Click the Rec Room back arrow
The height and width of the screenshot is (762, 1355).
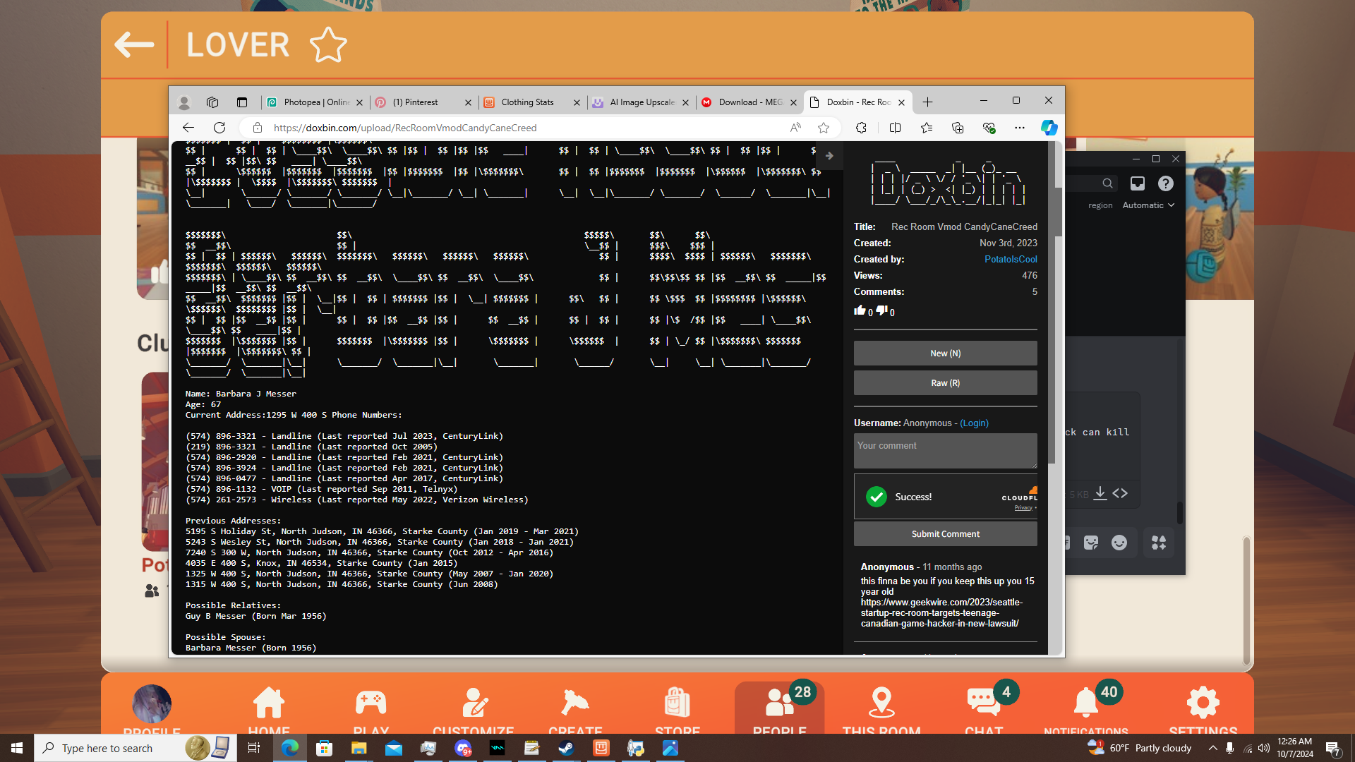tap(134, 45)
